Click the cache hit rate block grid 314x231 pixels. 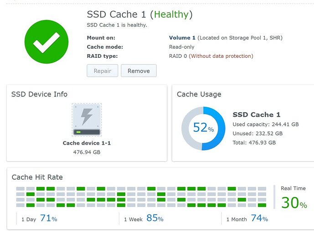coord(141,196)
